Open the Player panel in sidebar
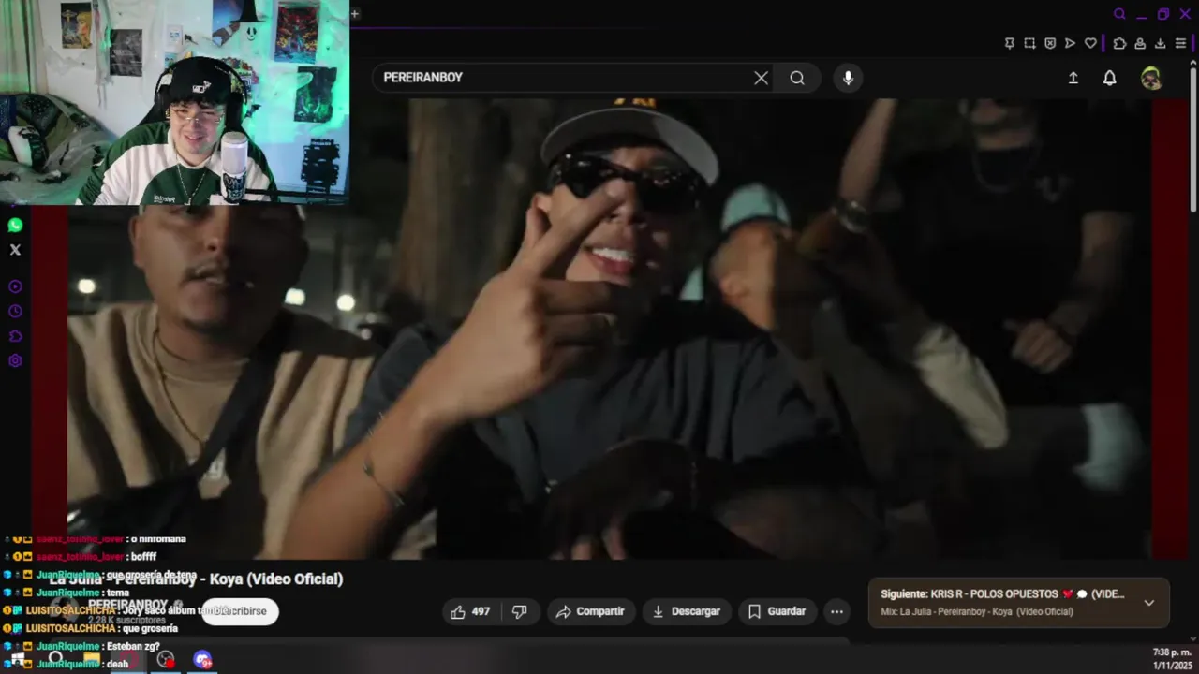The image size is (1199, 674). (x=15, y=286)
